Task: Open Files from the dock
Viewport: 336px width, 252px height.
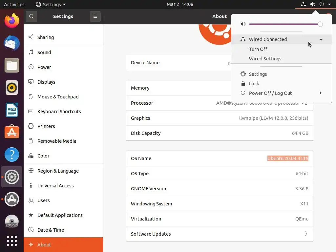Action: (x=12, y=65)
